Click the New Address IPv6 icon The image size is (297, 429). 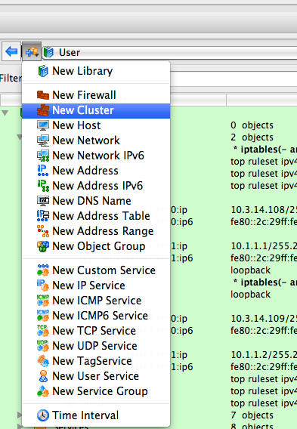click(x=43, y=186)
